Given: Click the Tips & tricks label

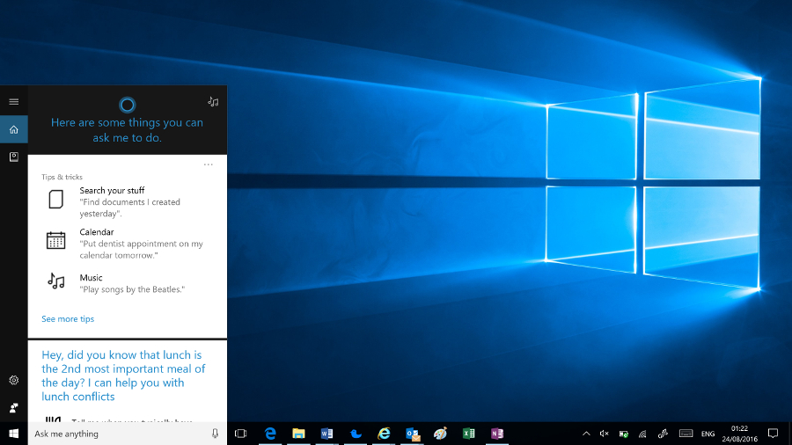Looking at the screenshot, I should coord(62,177).
